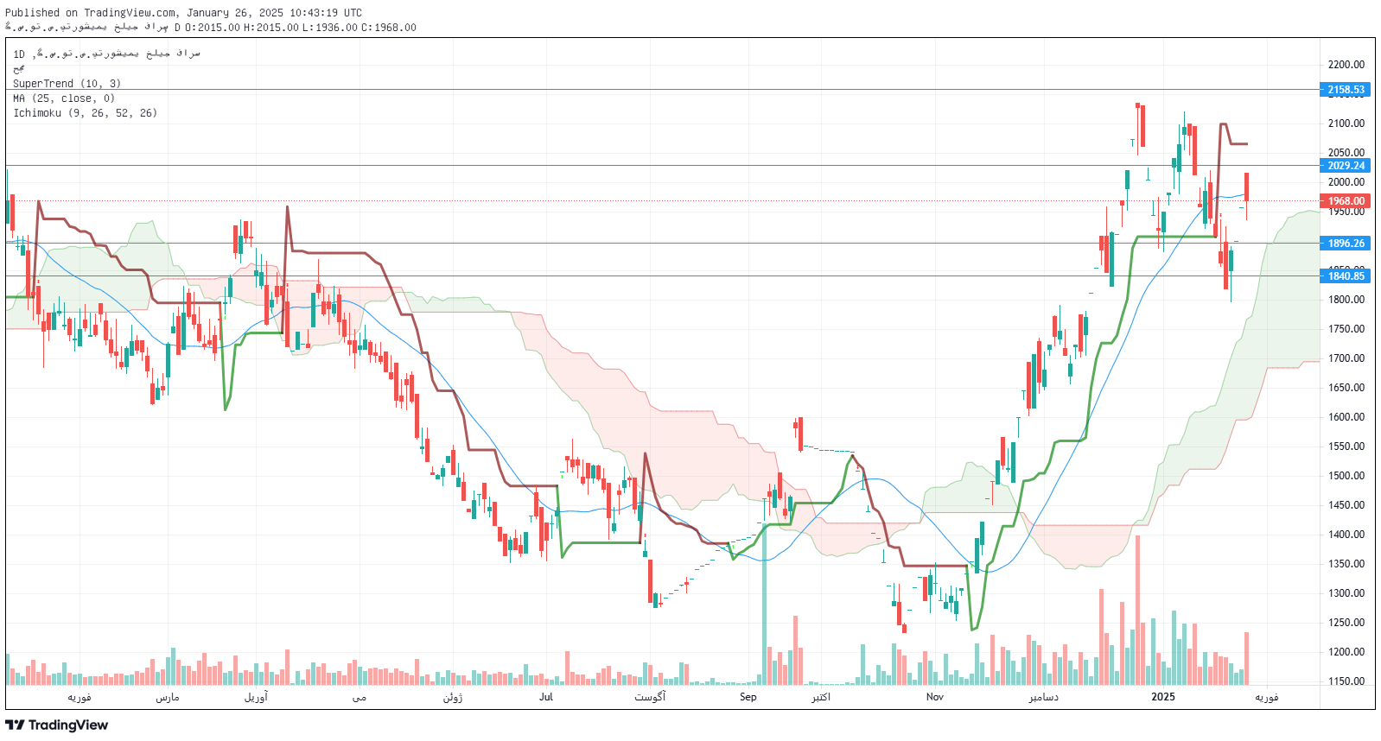This screenshot has height=741, width=1381.
Task: Click the 2100.00 price axis label
Action: click(1346, 123)
